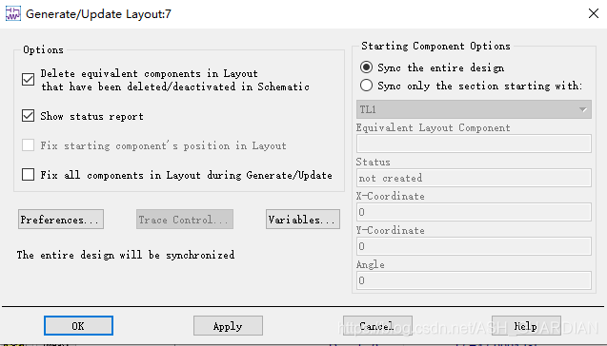Cancel the layout generation dialog
Screen dimensions: 607x346
377,325
